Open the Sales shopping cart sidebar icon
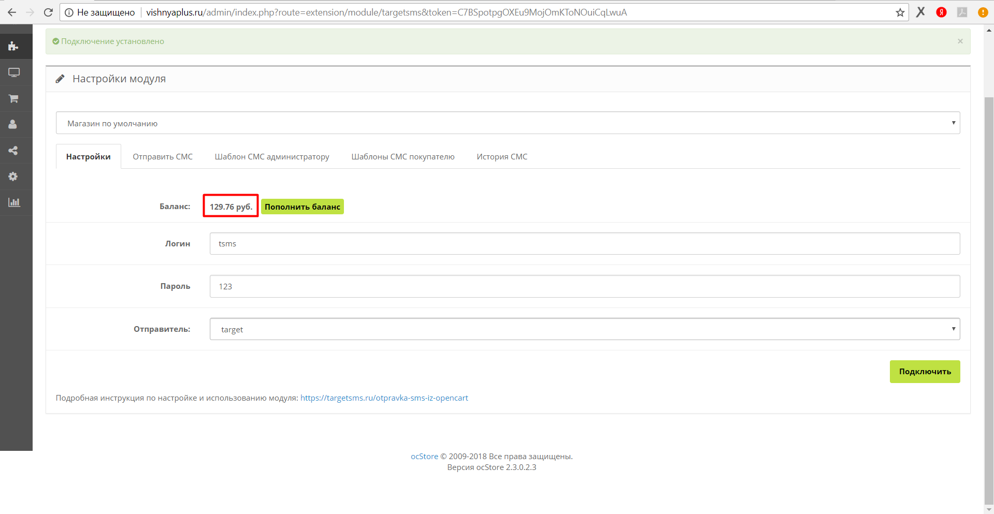The width and height of the screenshot is (994, 514). [13, 98]
